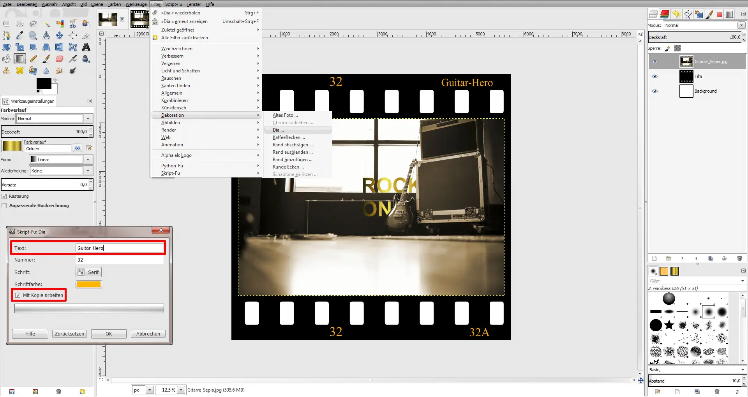This screenshot has width=748, height=397.
Task: Pick the Eraser tool
Action: pyautogui.click(x=59, y=58)
